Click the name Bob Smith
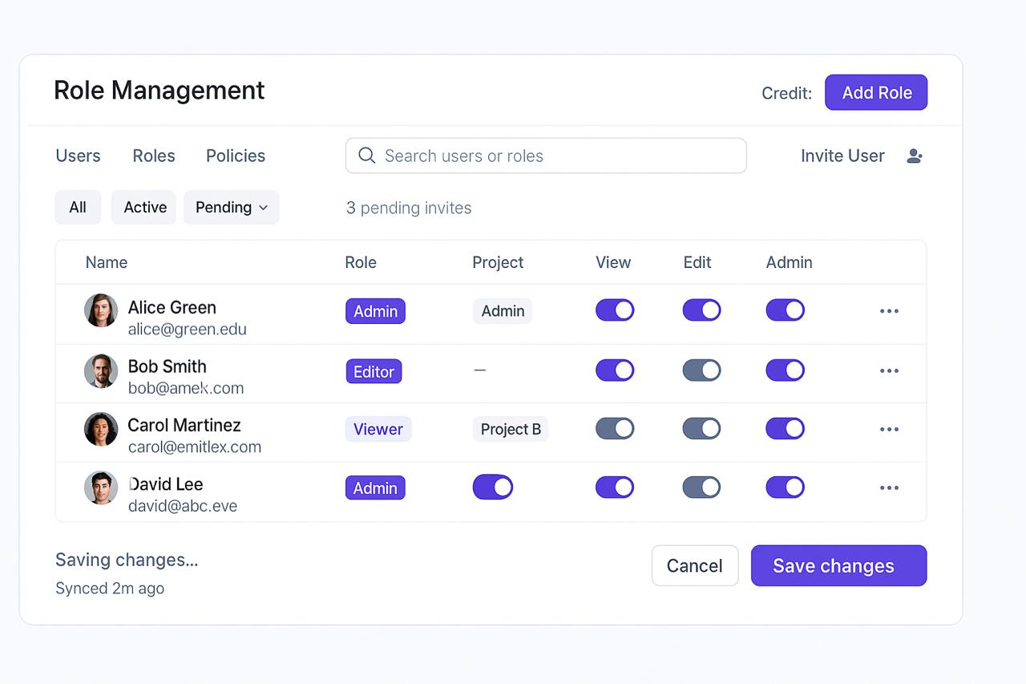1026x684 pixels. (168, 366)
